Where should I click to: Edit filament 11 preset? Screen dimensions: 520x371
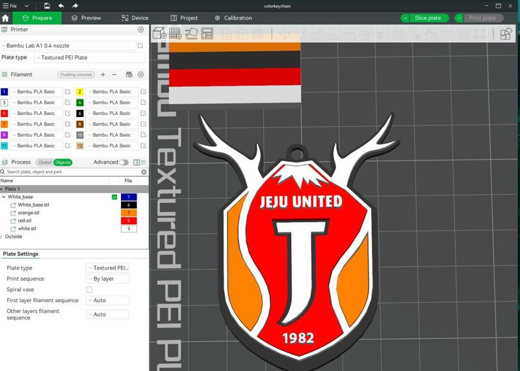pos(68,146)
